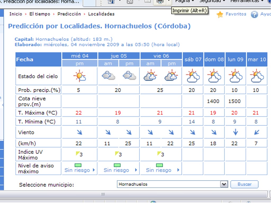Click the home icon in the browser toolbar
The height and width of the screenshot is (203, 271).
[111, 2]
